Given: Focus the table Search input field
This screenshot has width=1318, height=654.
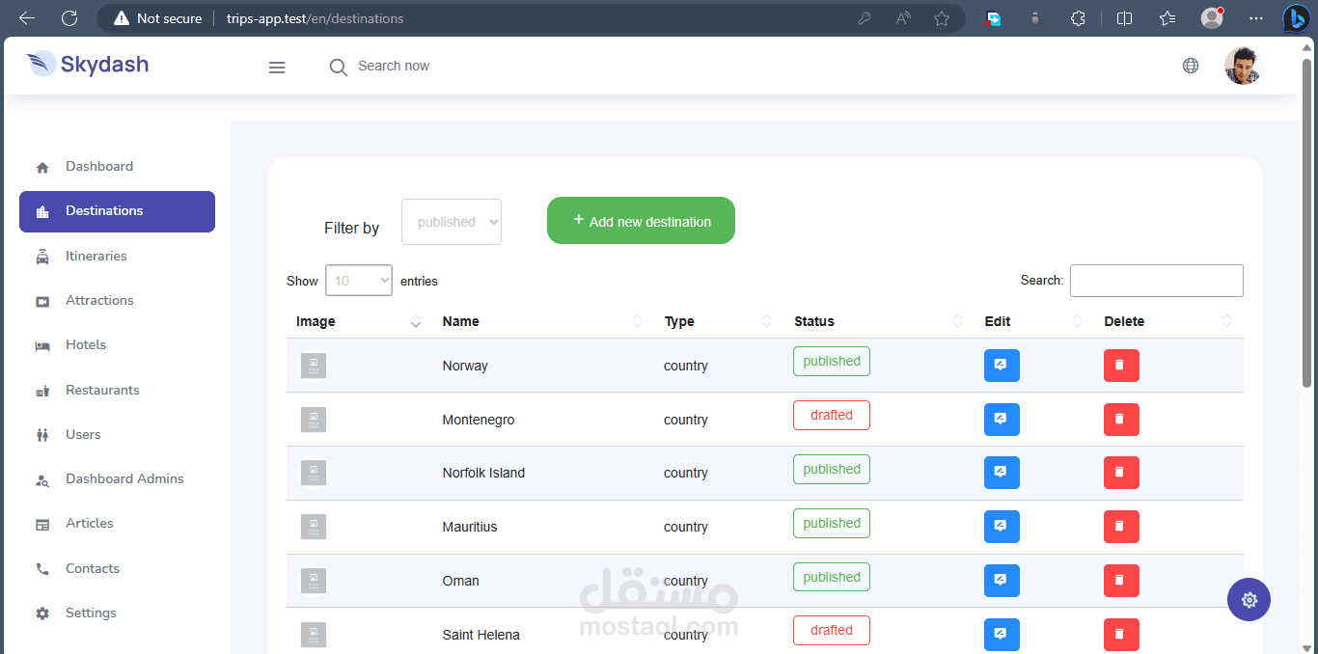Looking at the screenshot, I should click(1157, 281).
